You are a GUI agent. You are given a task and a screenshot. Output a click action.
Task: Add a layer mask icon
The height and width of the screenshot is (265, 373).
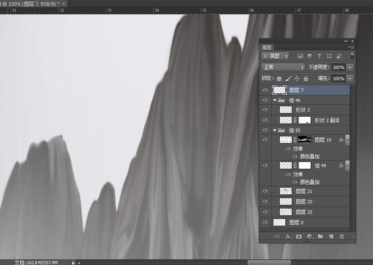[x=298, y=236]
